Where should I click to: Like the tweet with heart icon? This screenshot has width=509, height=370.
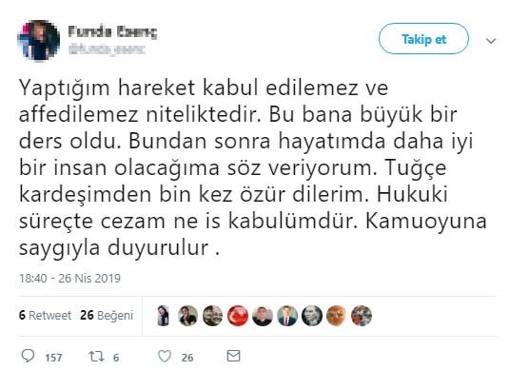click(165, 357)
